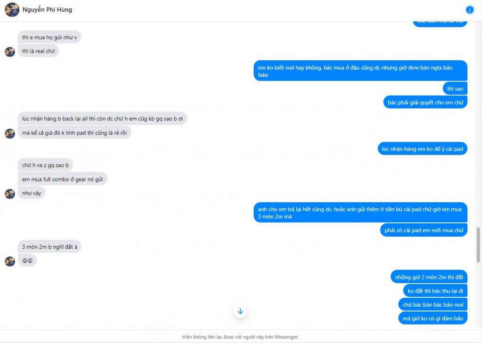Click the 'Hiện không liên lạc được' notice
The height and width of the screenshot is (343, 482).
241,337
